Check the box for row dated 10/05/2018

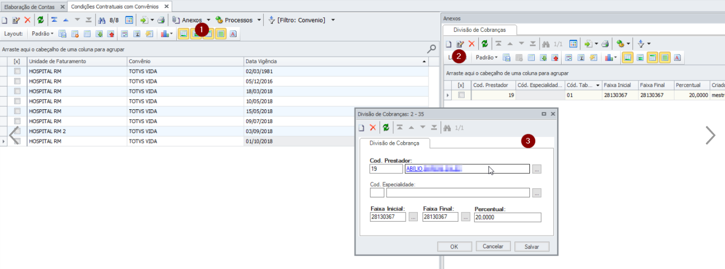click(18, 101)
